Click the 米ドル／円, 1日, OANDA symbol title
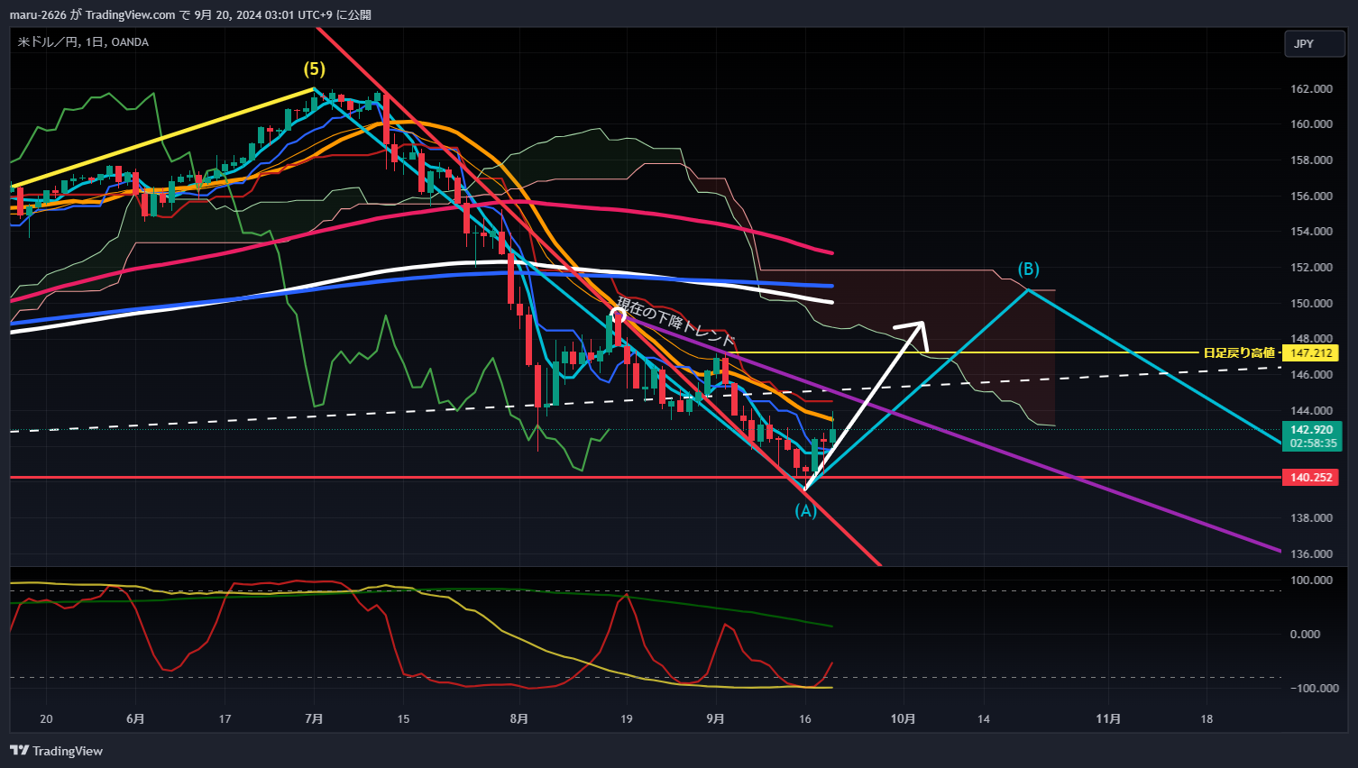The height and width of the screenshot is (768, 1358). (x=83, y=42)
